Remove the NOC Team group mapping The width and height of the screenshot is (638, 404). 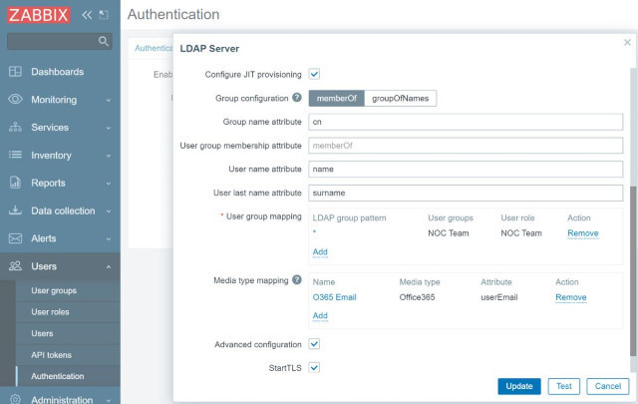582,233
